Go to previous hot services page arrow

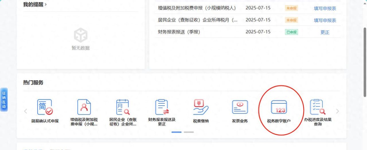tap(26, 111)
